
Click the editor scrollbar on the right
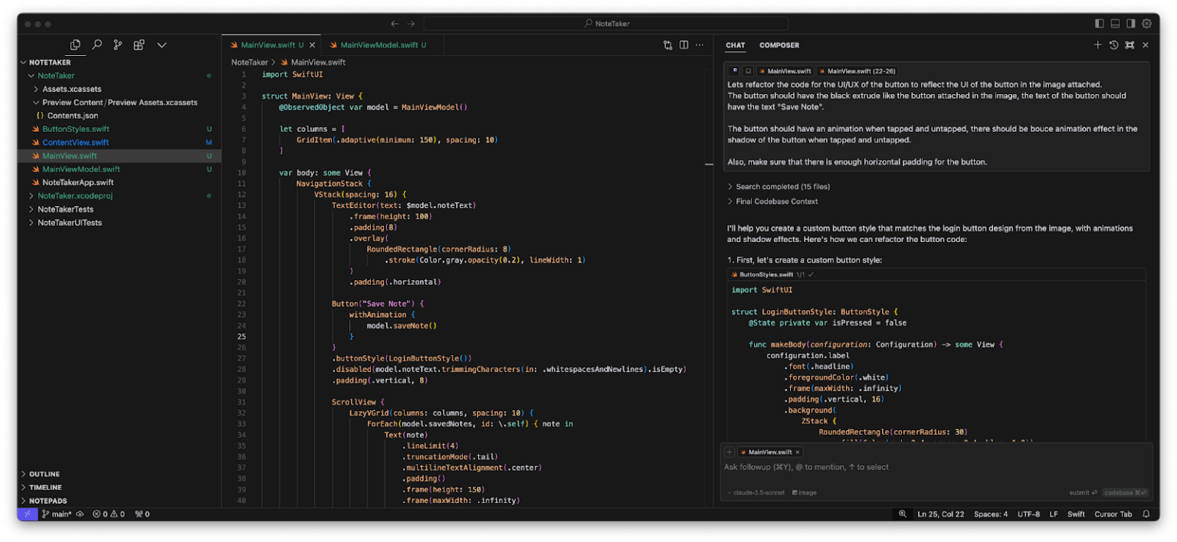point(709,163)
